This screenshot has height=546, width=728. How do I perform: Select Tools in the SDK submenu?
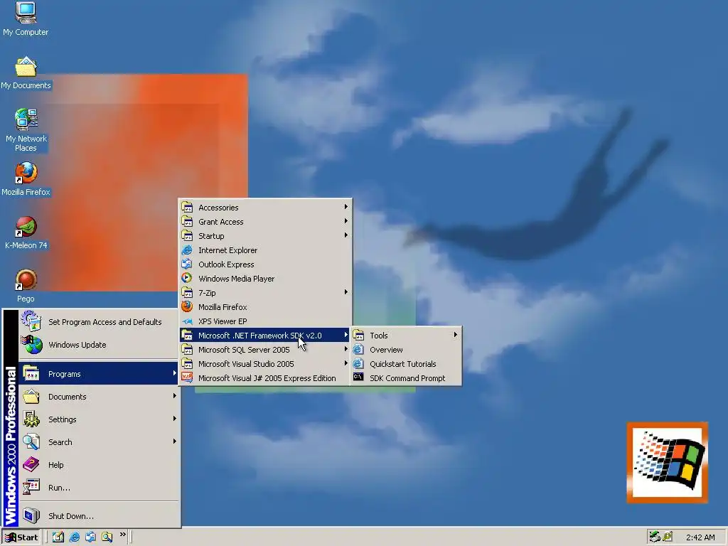click(406, 335)
